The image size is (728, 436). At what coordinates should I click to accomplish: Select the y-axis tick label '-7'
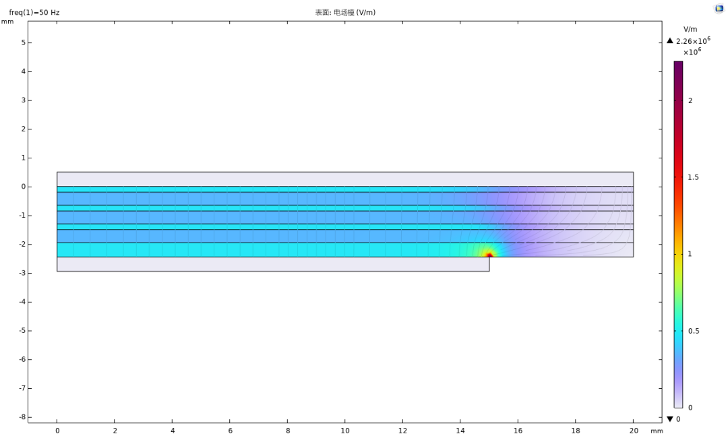(x=22, y=388)
